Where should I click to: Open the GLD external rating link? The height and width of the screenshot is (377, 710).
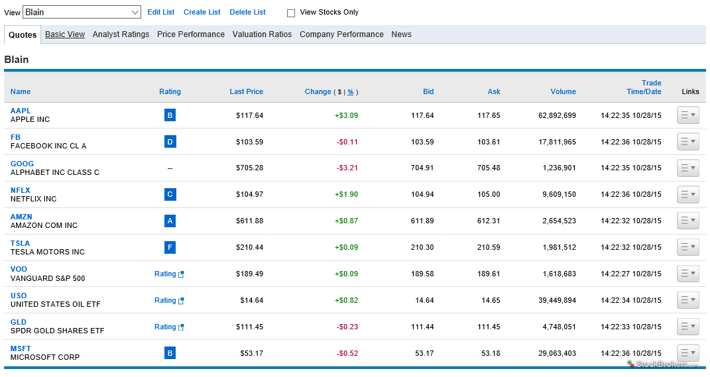(x=169, y=327)
